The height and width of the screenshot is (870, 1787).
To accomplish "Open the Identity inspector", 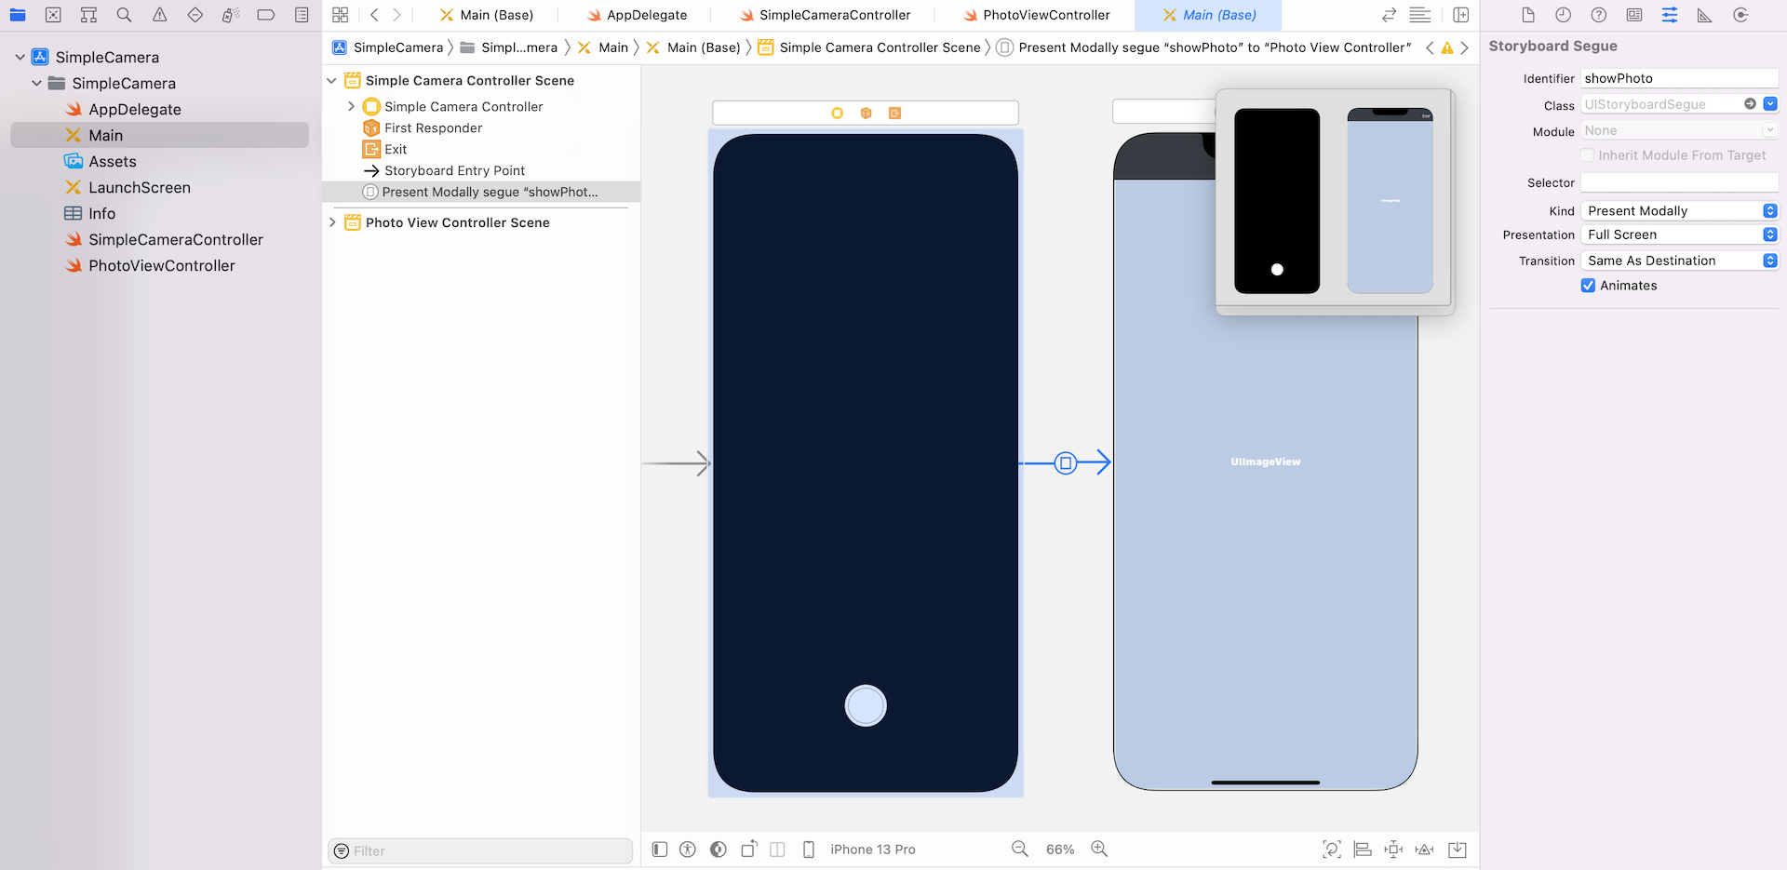I will [x=1633, y=15].
